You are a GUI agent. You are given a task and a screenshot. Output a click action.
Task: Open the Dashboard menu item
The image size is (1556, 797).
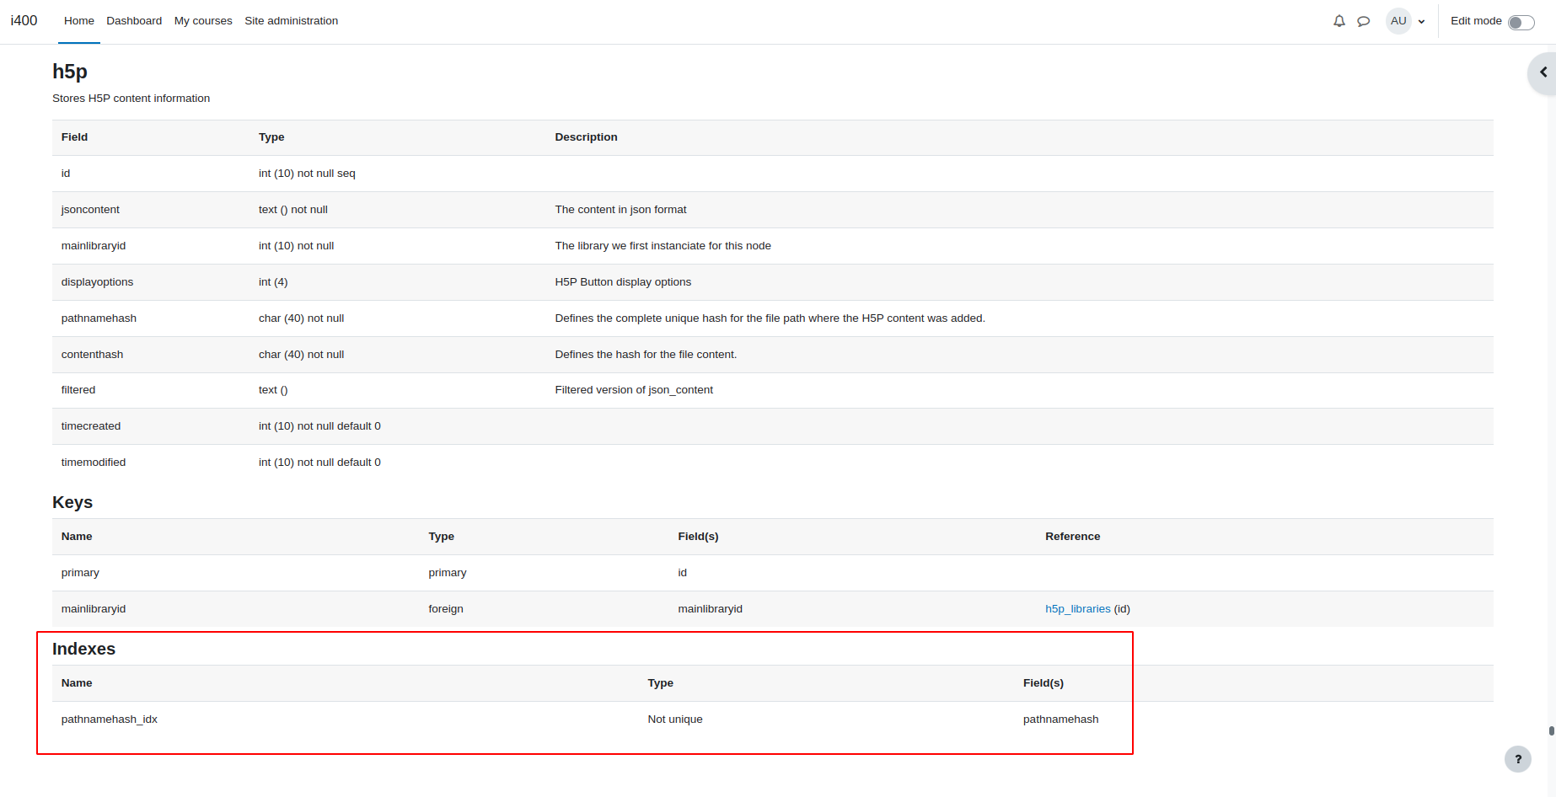pos(134,21)
